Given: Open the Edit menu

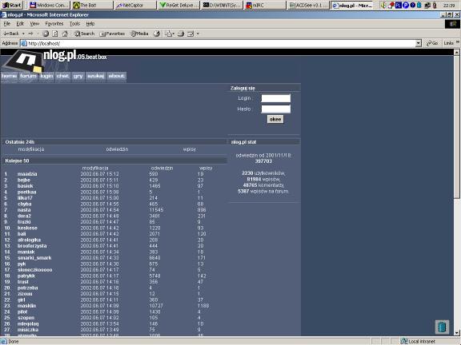Looking at the screenshot, I should [x=20, y=24].
